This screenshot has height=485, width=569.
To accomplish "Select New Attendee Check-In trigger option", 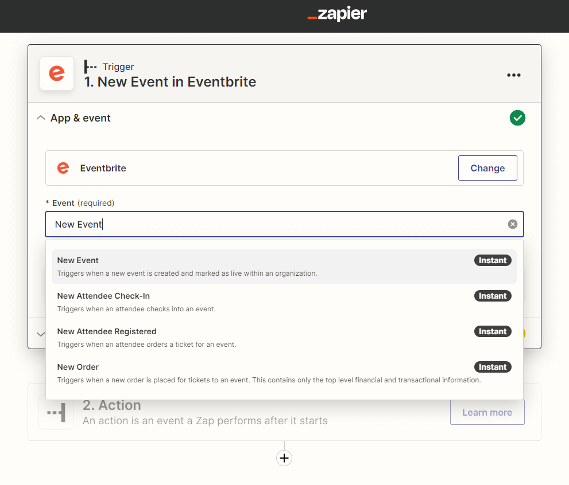I will pos(285,302).
